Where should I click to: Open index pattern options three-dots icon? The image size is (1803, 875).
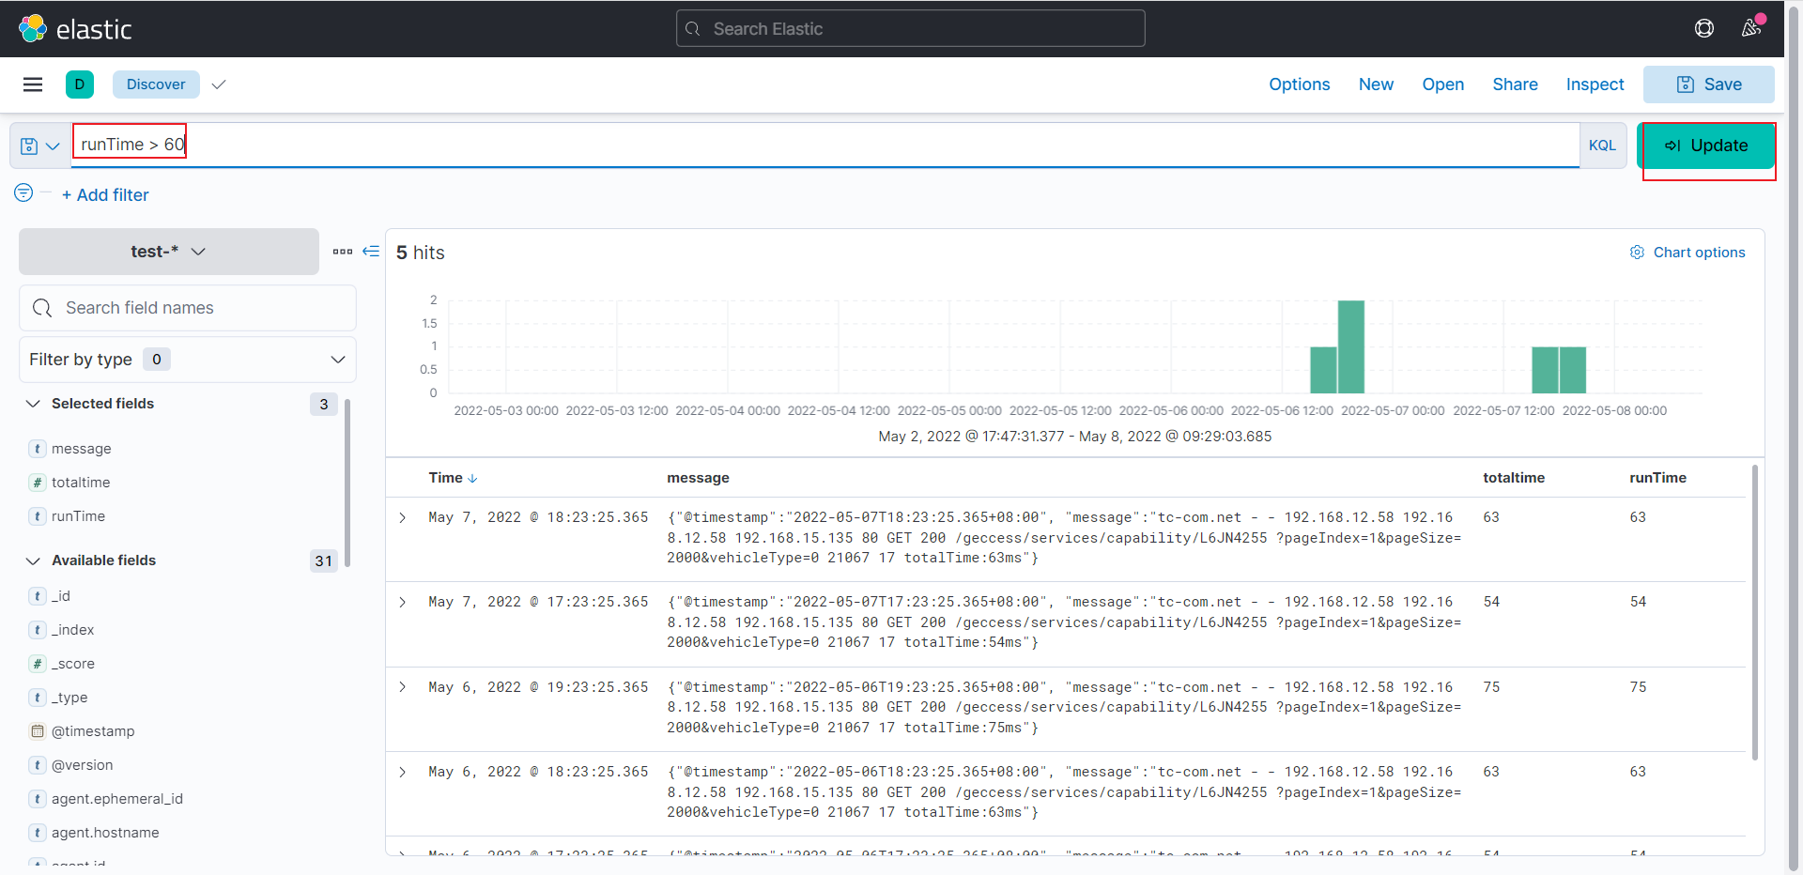pos(343,252)
